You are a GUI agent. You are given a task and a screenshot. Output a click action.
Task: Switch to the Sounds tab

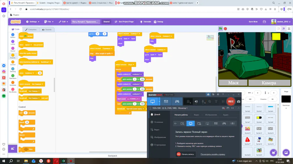pos(47,29)
